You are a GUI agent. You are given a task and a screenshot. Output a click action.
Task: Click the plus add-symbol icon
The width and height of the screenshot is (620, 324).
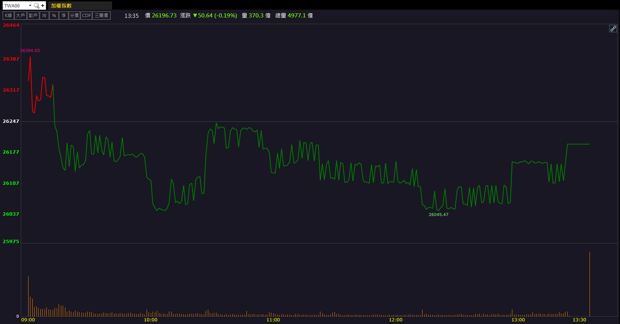(x=43, y=6)
